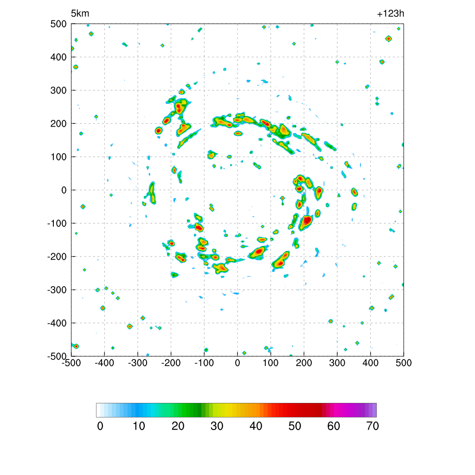Pick the x-axis tick label "-100"

click(204, 363)
